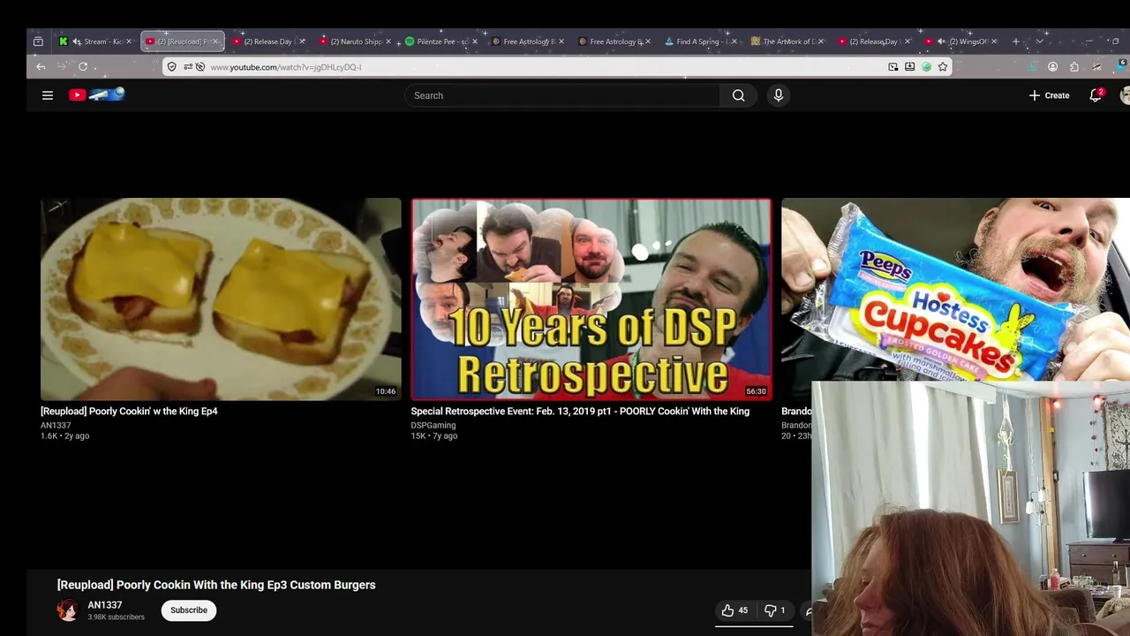Close the Pilentze Pee tab
Screen dimensions: 1130x636
point(475,42)
